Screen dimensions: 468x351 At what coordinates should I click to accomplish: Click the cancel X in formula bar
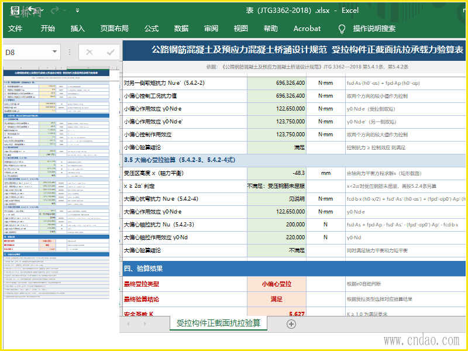pyautogui.click(x=90, y=52)
